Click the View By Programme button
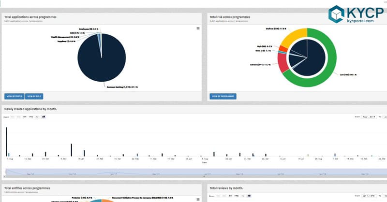Image resolution: width=387 pixels, height=202 pixels. click(x=223, y=96)
